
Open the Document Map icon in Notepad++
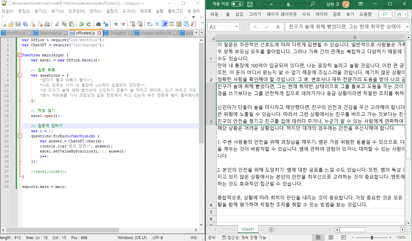[179, 24]
